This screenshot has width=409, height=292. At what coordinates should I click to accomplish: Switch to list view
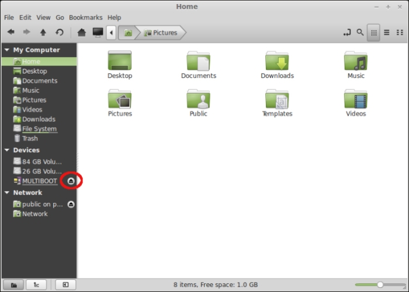[x=387, y=33]
